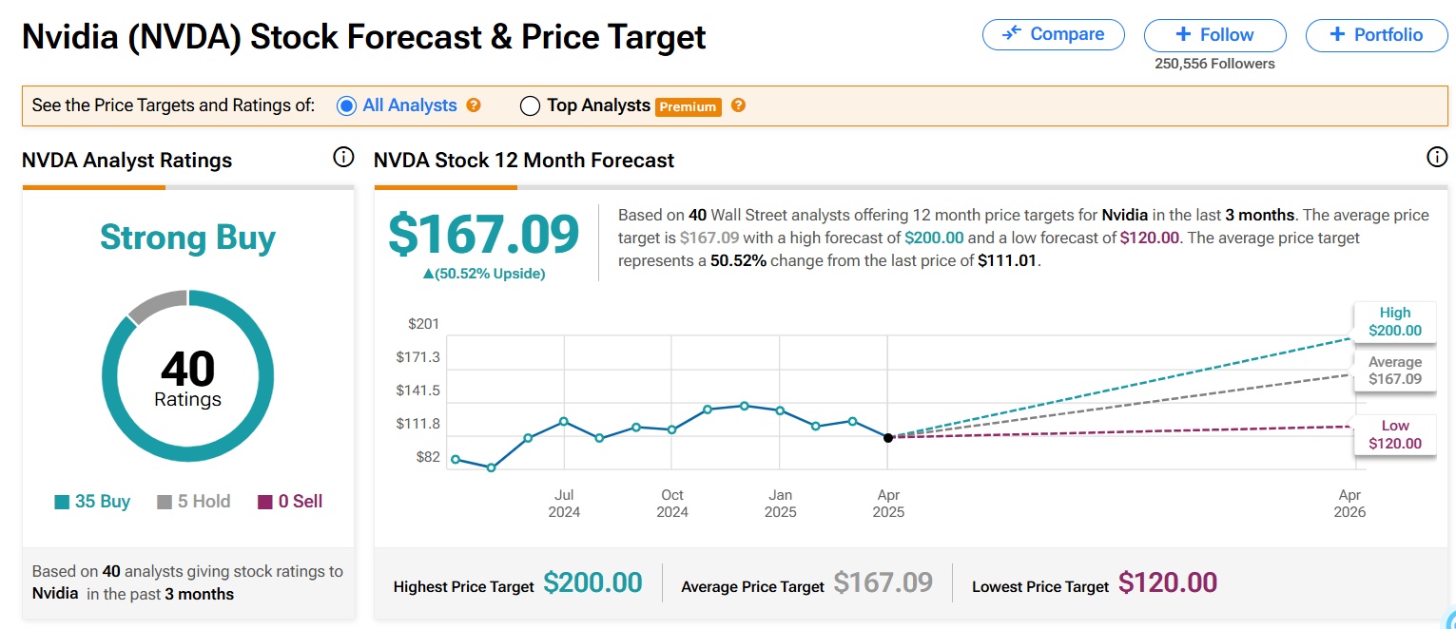
Task: Click the Average $167.09 forecast label
Action: 1395,371
